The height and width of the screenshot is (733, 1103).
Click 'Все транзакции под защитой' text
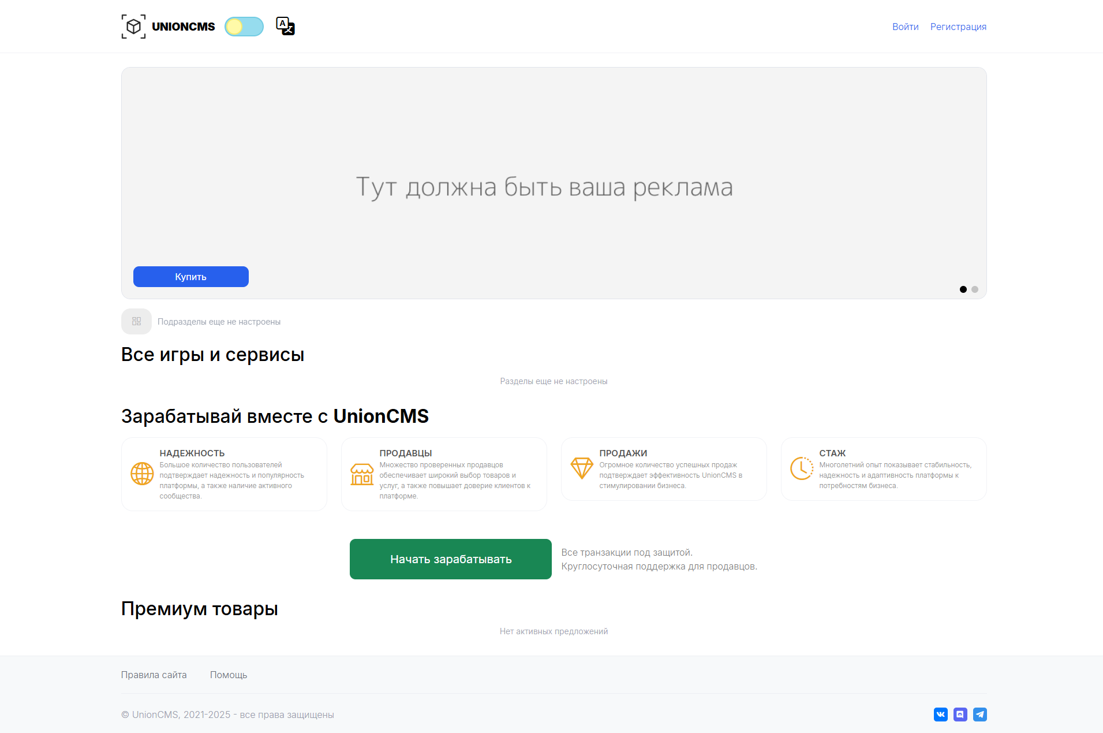[627, 552]
